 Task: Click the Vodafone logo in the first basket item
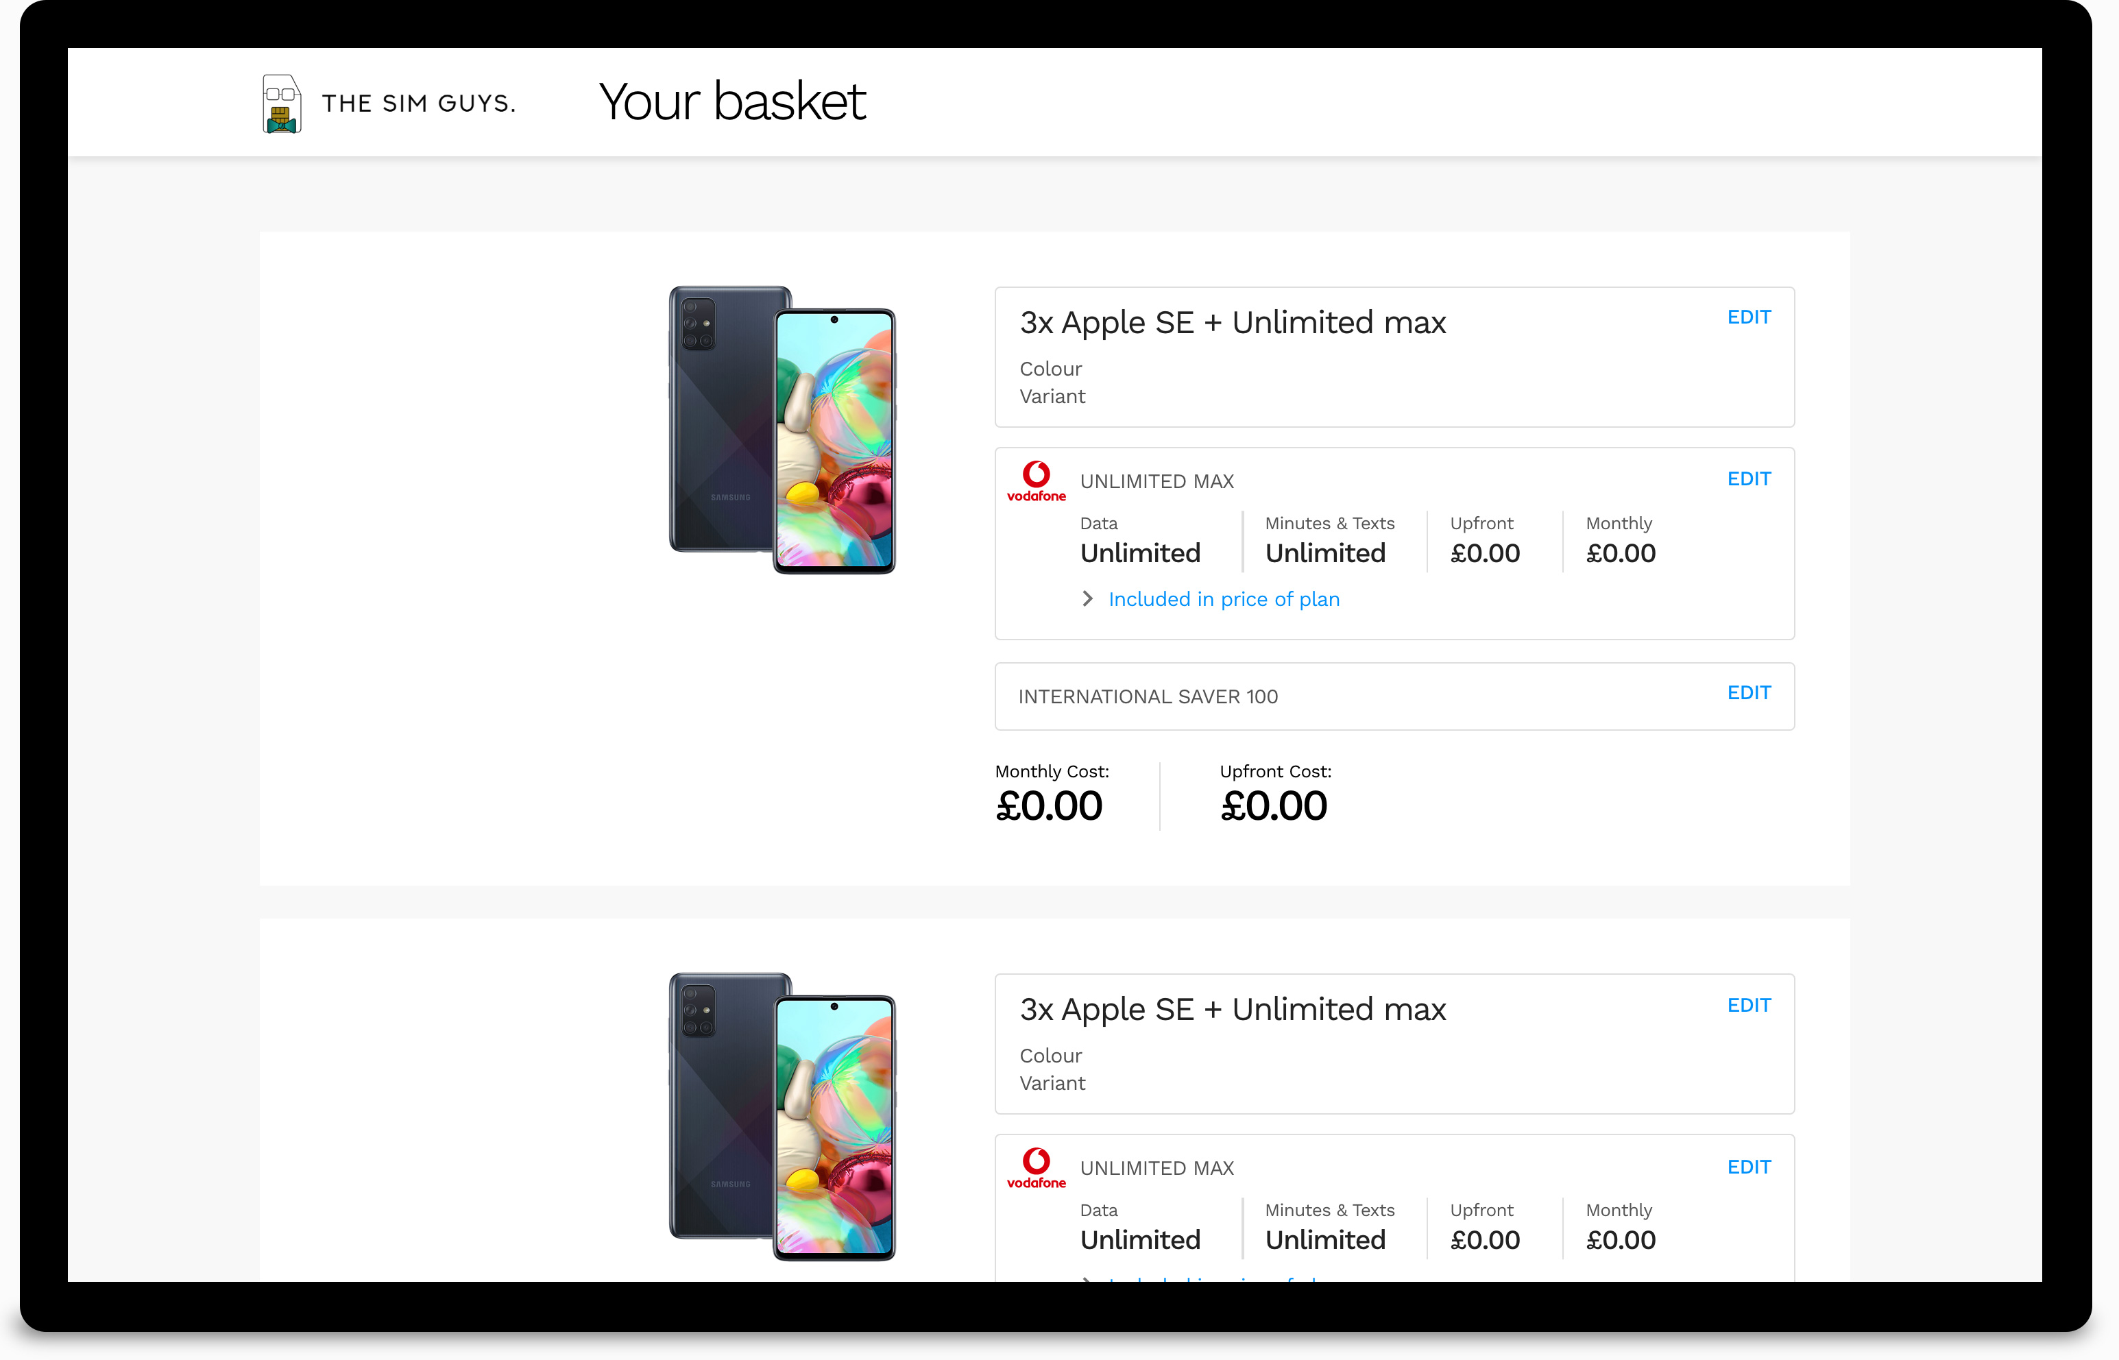(1037, 481)
